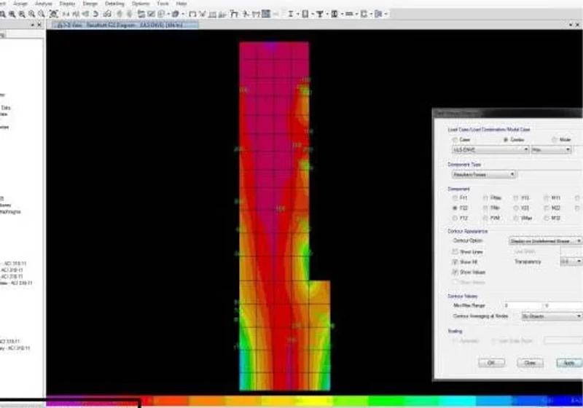Switch to Elevation view toolbar icon
The height and width of the screenshot is (408, 583).
[86, 14]
